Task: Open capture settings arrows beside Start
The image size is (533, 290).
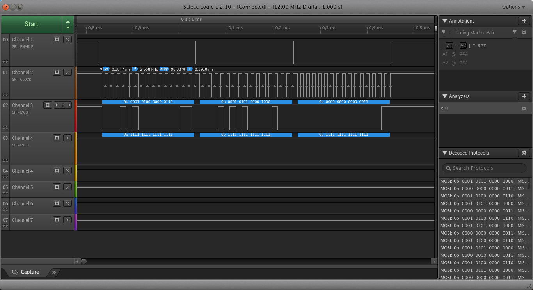Action: click(x=68, y=24)
